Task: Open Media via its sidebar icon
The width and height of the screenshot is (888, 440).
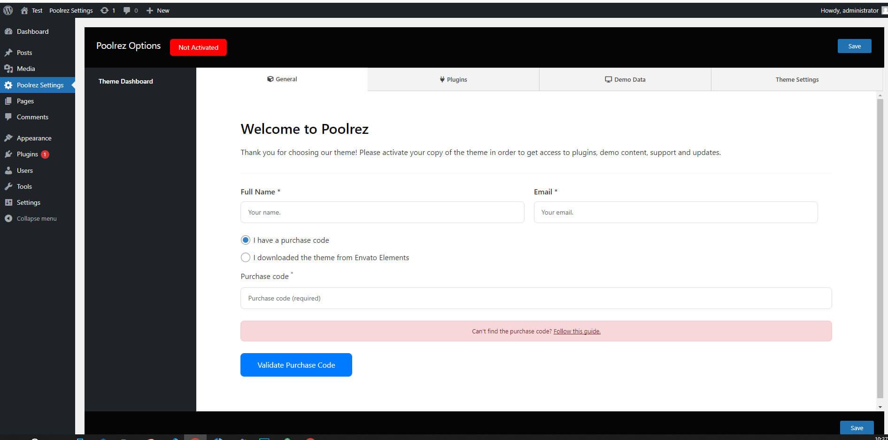Action: (8, 69)
